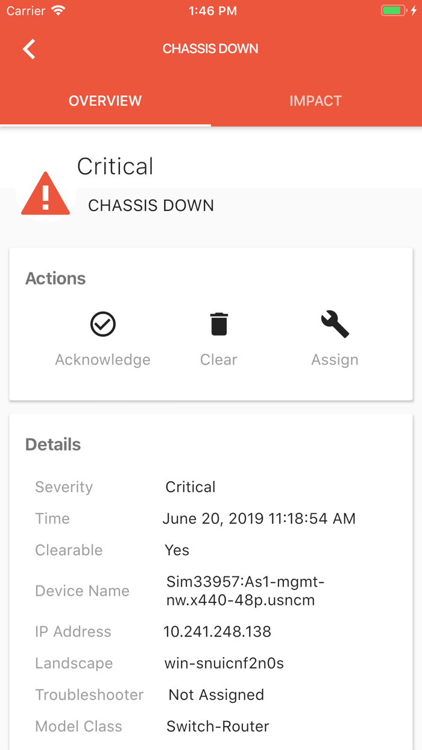Tap the Landscape value win-snuicnf2n0s
Viewport: 422px width, 750px height.
click(224, 663)
